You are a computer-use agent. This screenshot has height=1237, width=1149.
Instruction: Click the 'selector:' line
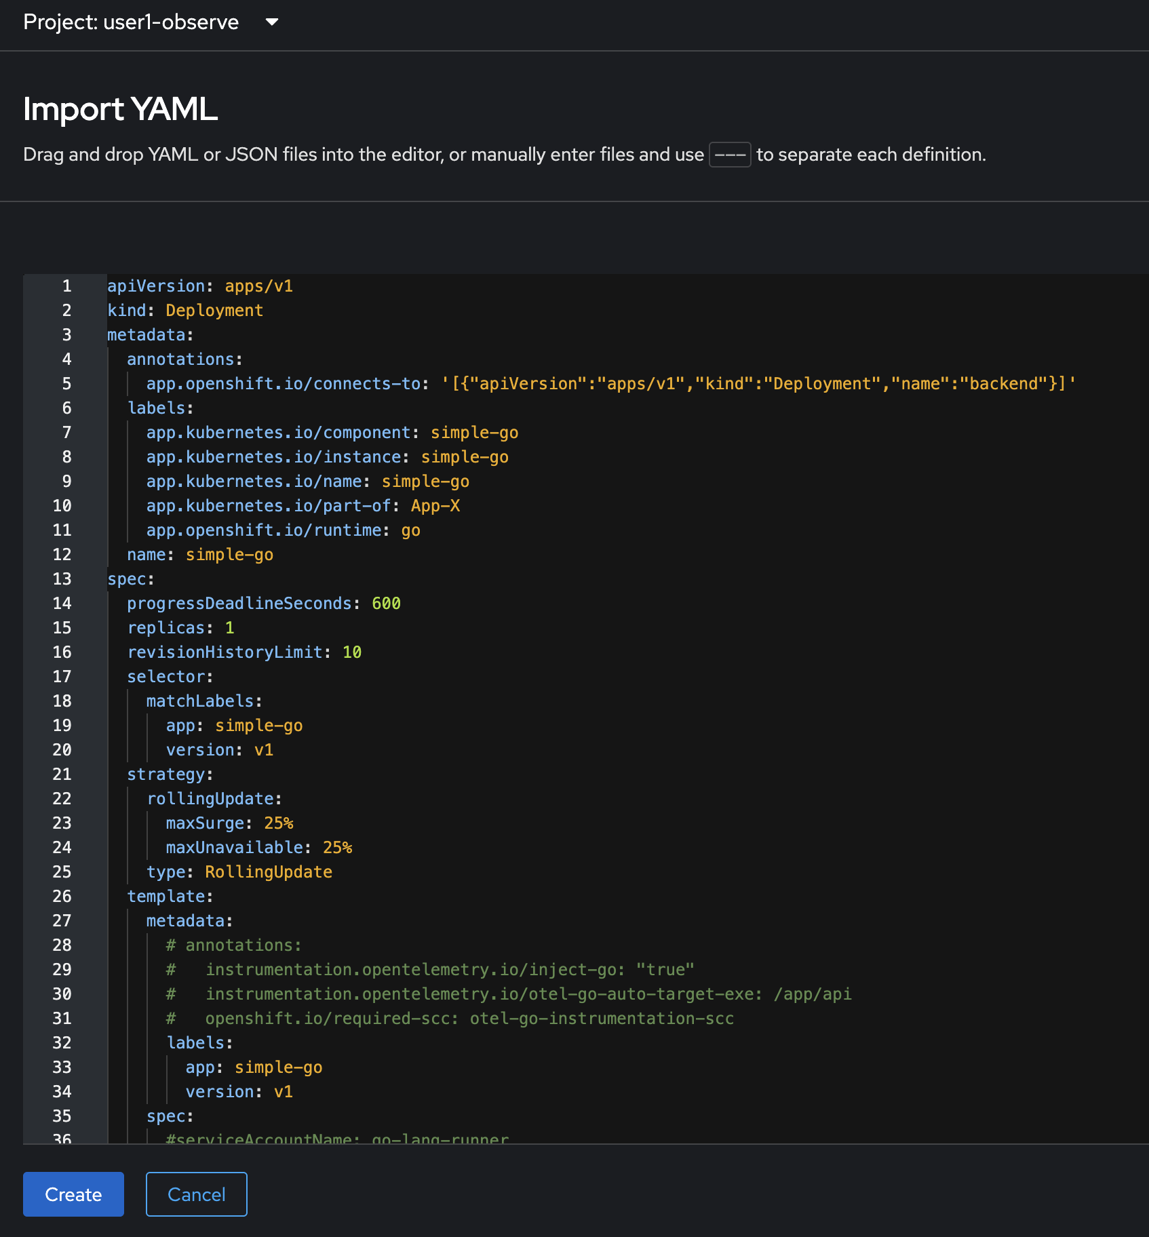170,677
